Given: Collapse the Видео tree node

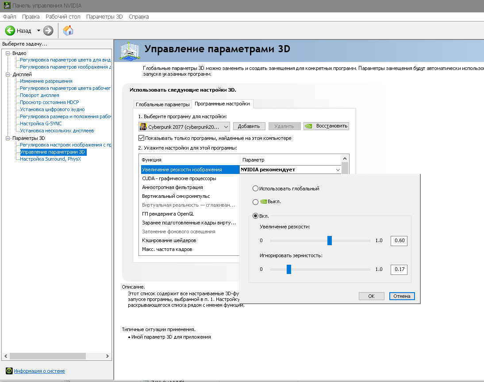Looking at the screenshot, I should click(x=8, y=53).
